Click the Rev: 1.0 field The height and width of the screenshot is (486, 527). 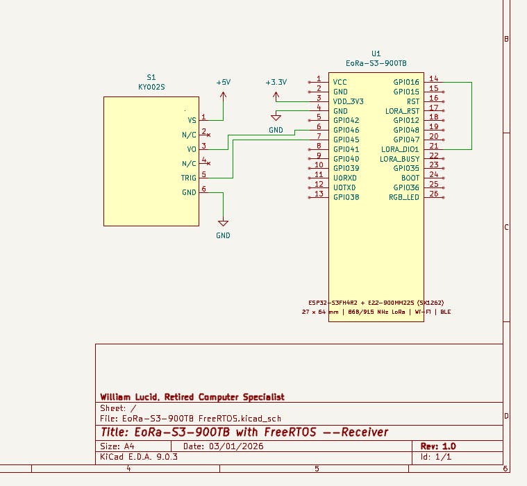438,446
